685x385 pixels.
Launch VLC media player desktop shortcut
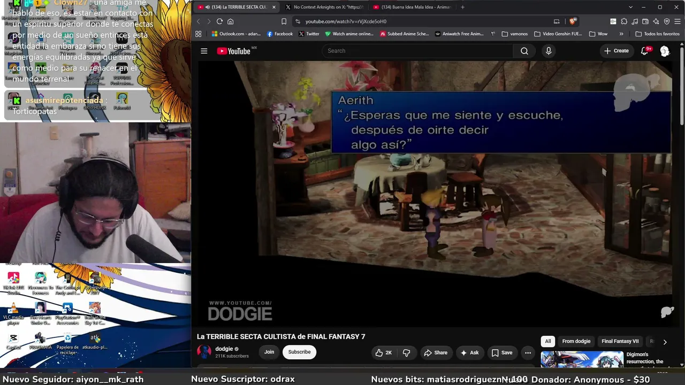13,313
